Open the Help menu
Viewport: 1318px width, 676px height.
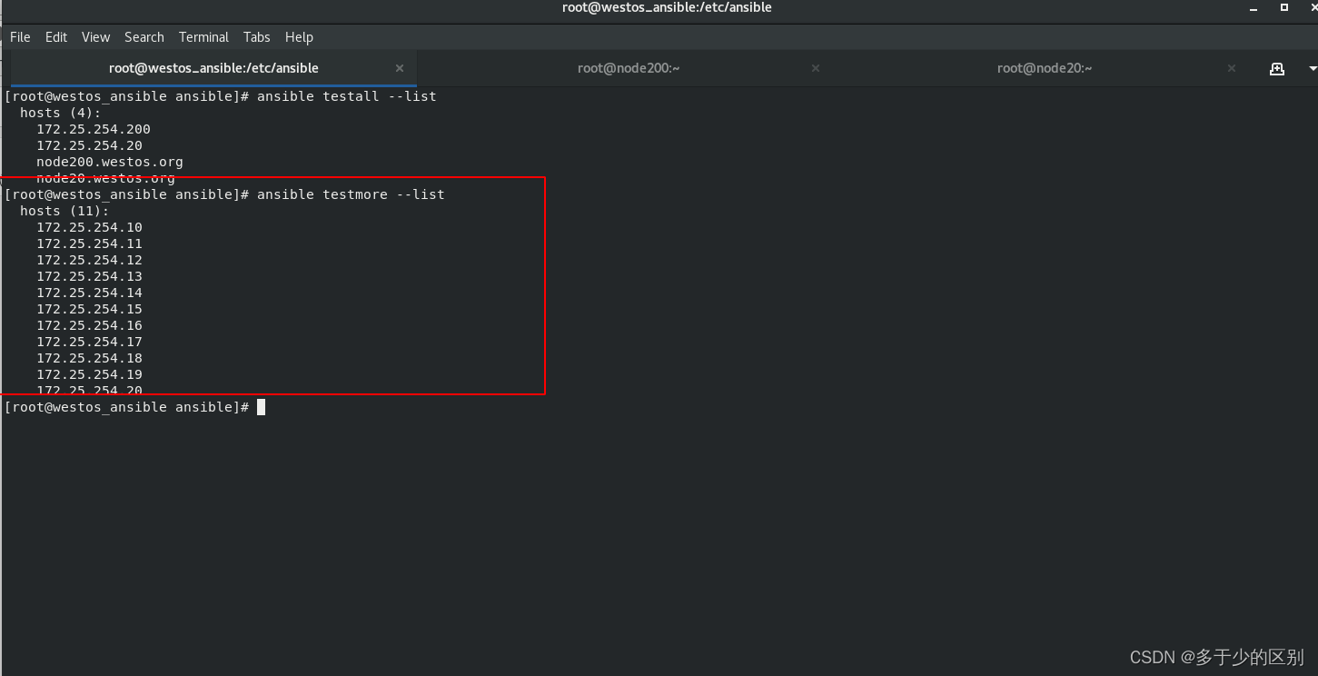pos(299,37)
